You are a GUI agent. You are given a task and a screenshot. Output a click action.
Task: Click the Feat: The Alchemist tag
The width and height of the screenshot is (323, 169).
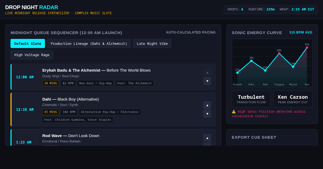coord(135,83)
